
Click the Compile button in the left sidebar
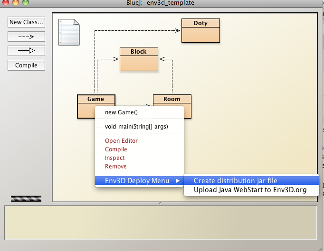(x=26, y=65)
